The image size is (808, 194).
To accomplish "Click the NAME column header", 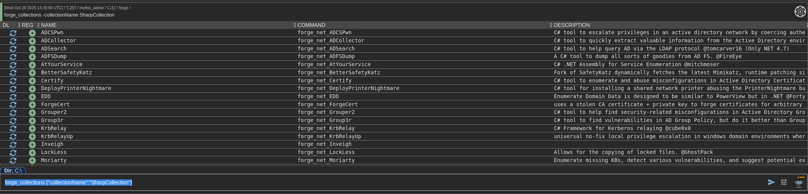I will [x=49, y=25].
